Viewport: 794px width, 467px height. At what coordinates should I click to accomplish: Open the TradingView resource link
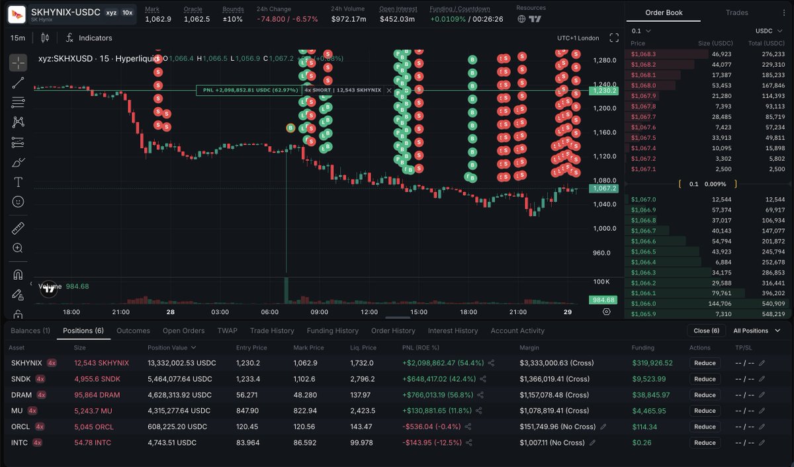[535, 19]
